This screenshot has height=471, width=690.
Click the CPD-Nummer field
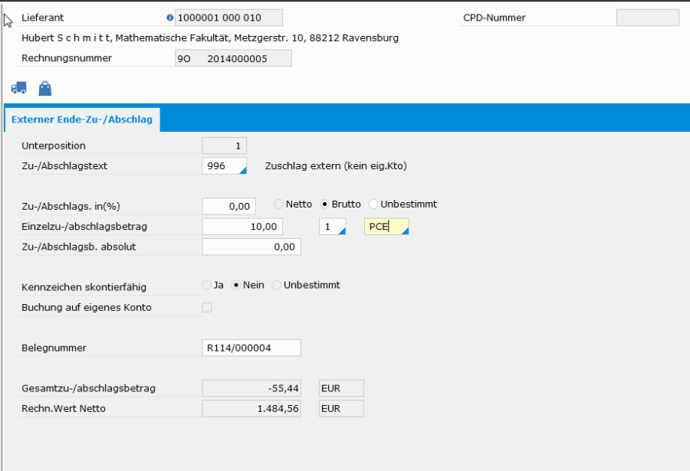[x=648, y=18]
